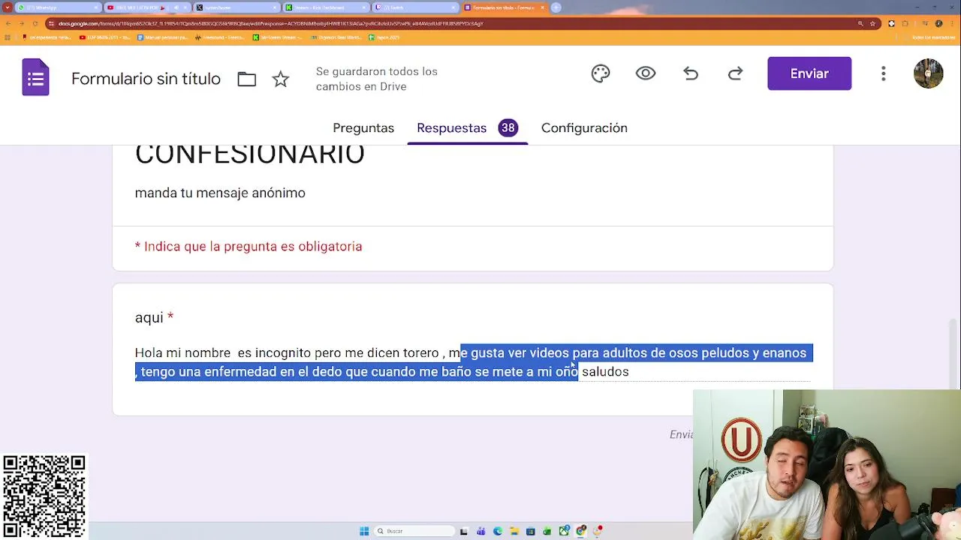
Task: Open the Google account avatar
Action: (929, 73)
